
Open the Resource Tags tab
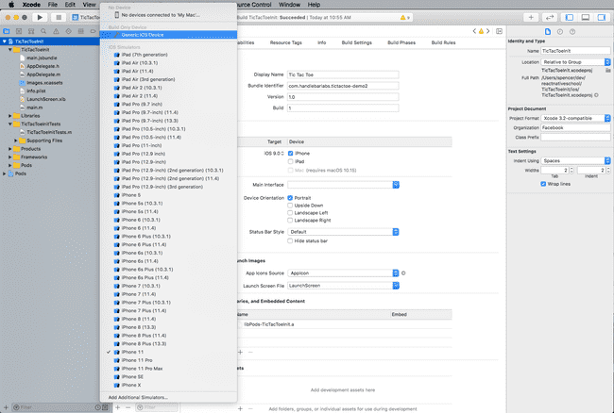286,42
